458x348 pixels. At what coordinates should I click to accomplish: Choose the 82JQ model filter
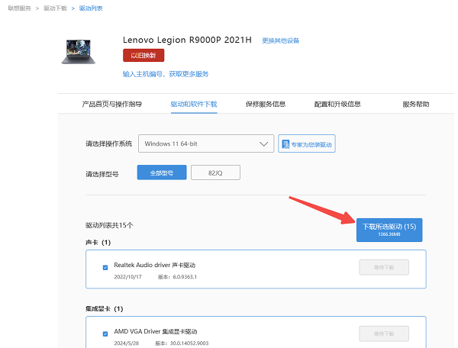(215, 172)
